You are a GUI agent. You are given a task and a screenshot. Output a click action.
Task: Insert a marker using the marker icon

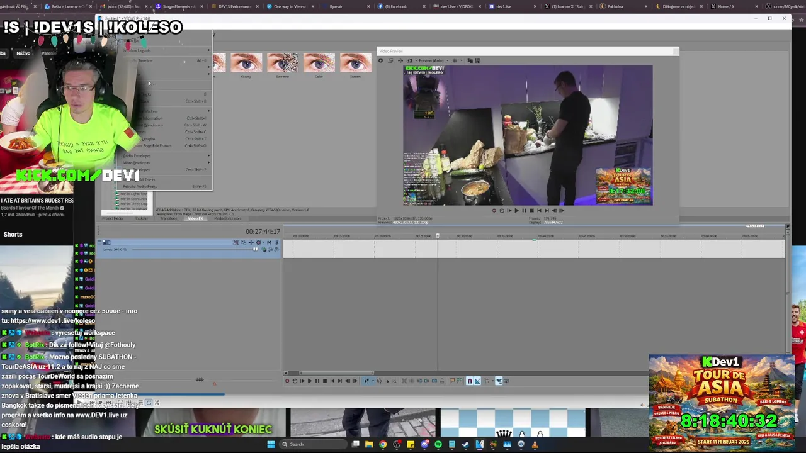click(x=452, y=381)
